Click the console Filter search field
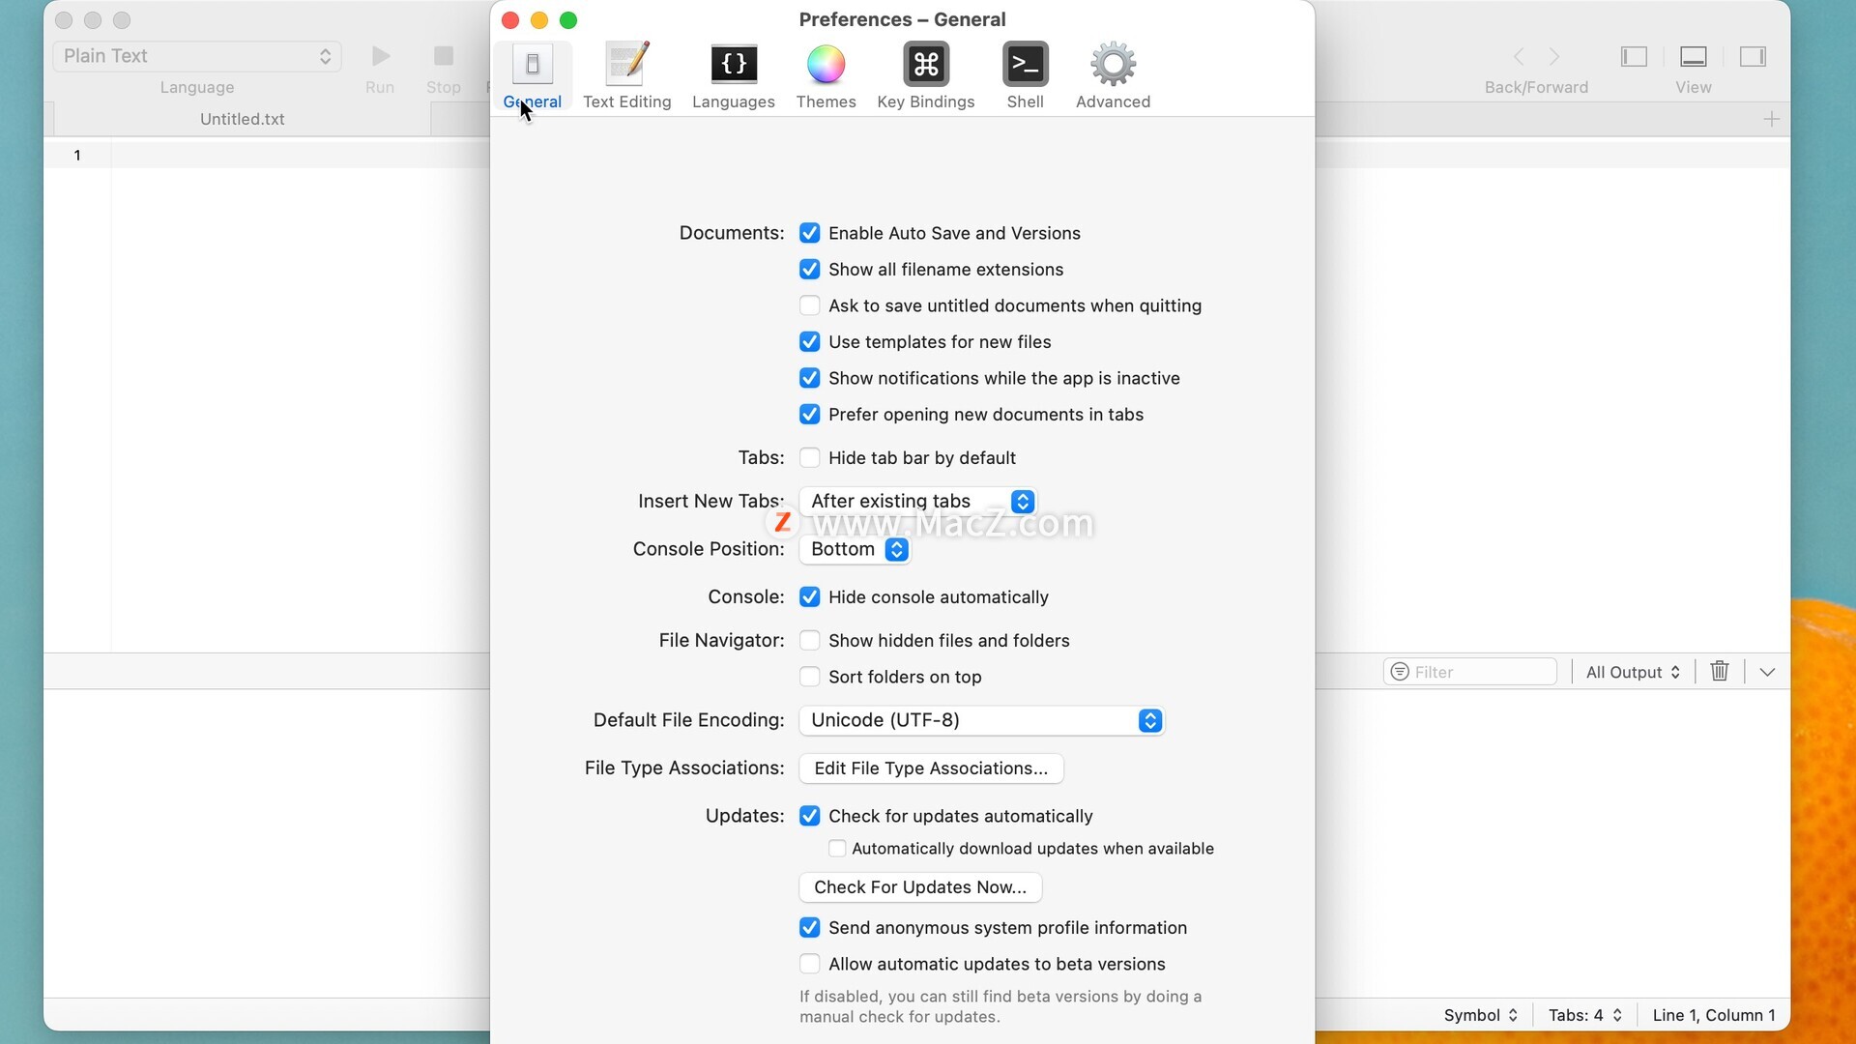This screenshot has height=1044, width=1856. click(x=1479, y=672)
